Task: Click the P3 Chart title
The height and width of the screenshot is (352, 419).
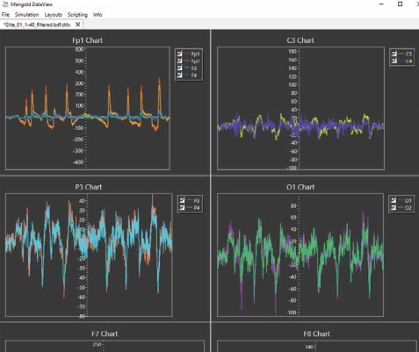Action: [89, 187]
